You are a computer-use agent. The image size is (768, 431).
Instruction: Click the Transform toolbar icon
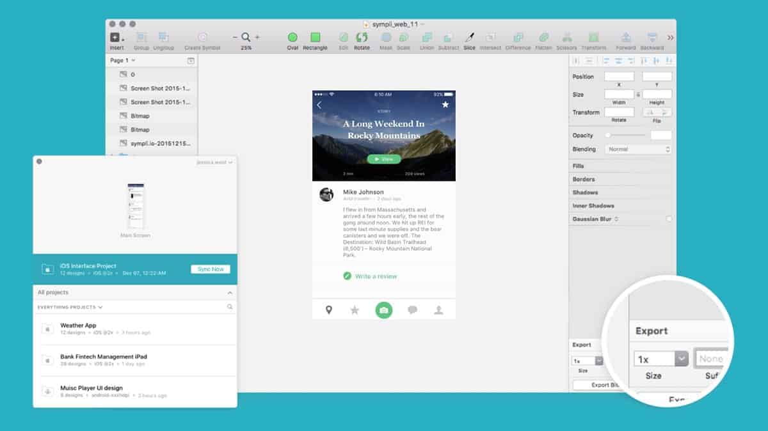pyautogui.click(x=594, y=38)
